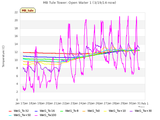Click the 6 y-axis tick label
The image size is (160, 120).
click(x=17, y=76)
